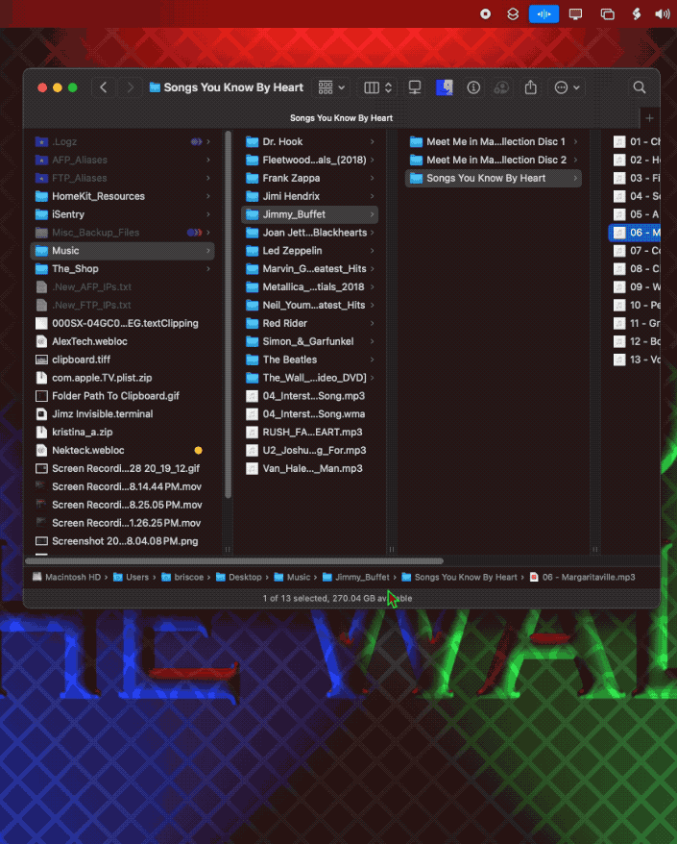Expand The Beatles folder chevron
Image resolution: width=677 pixels, height=844 pixels.
tap(372, 360)
